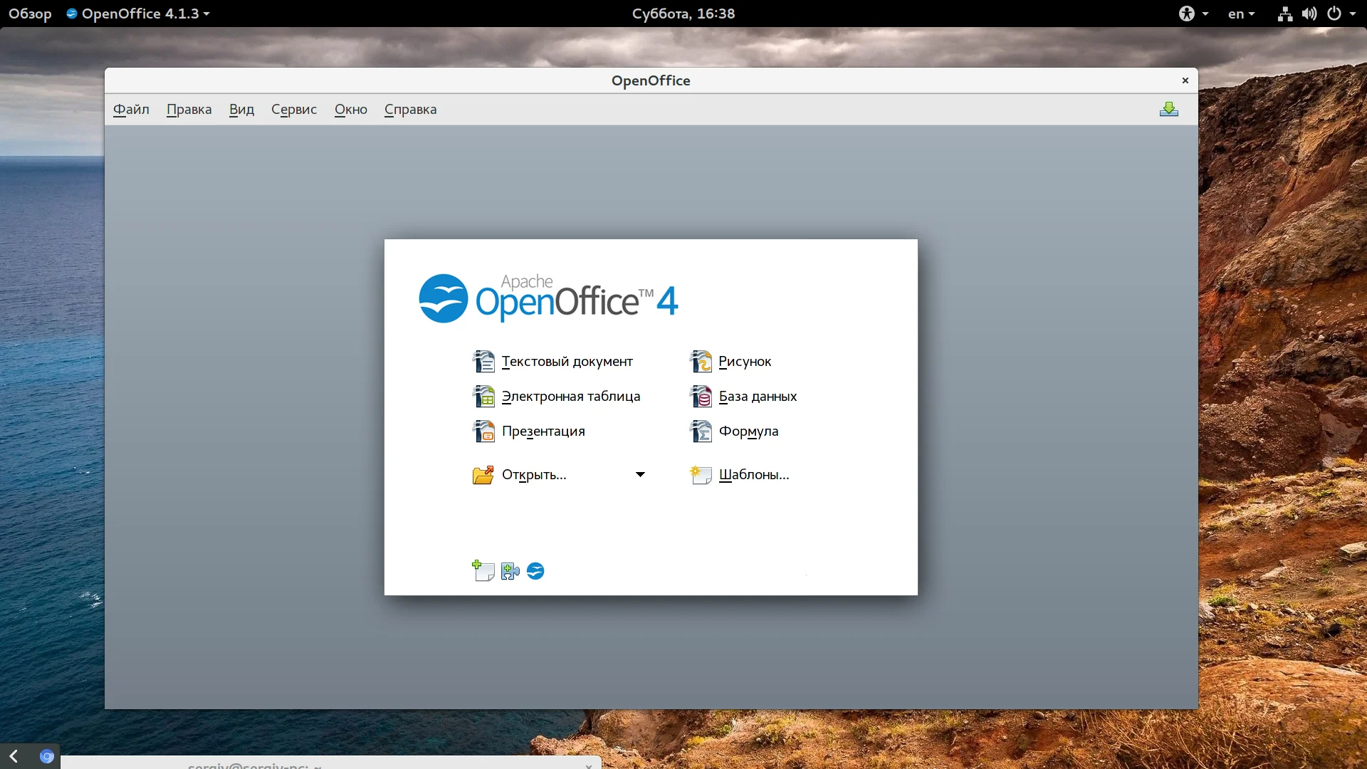Open the Справка menu

pyautogui.click(x=410, y=110)
